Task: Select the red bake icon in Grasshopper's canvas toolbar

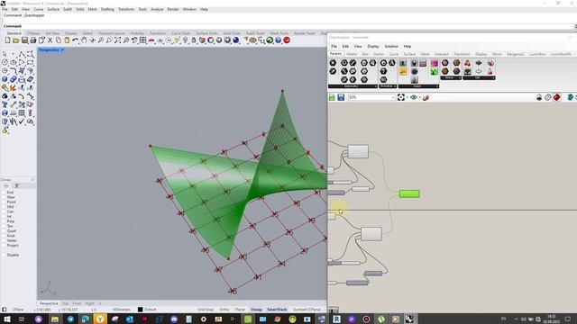Action: coord(557,97)
